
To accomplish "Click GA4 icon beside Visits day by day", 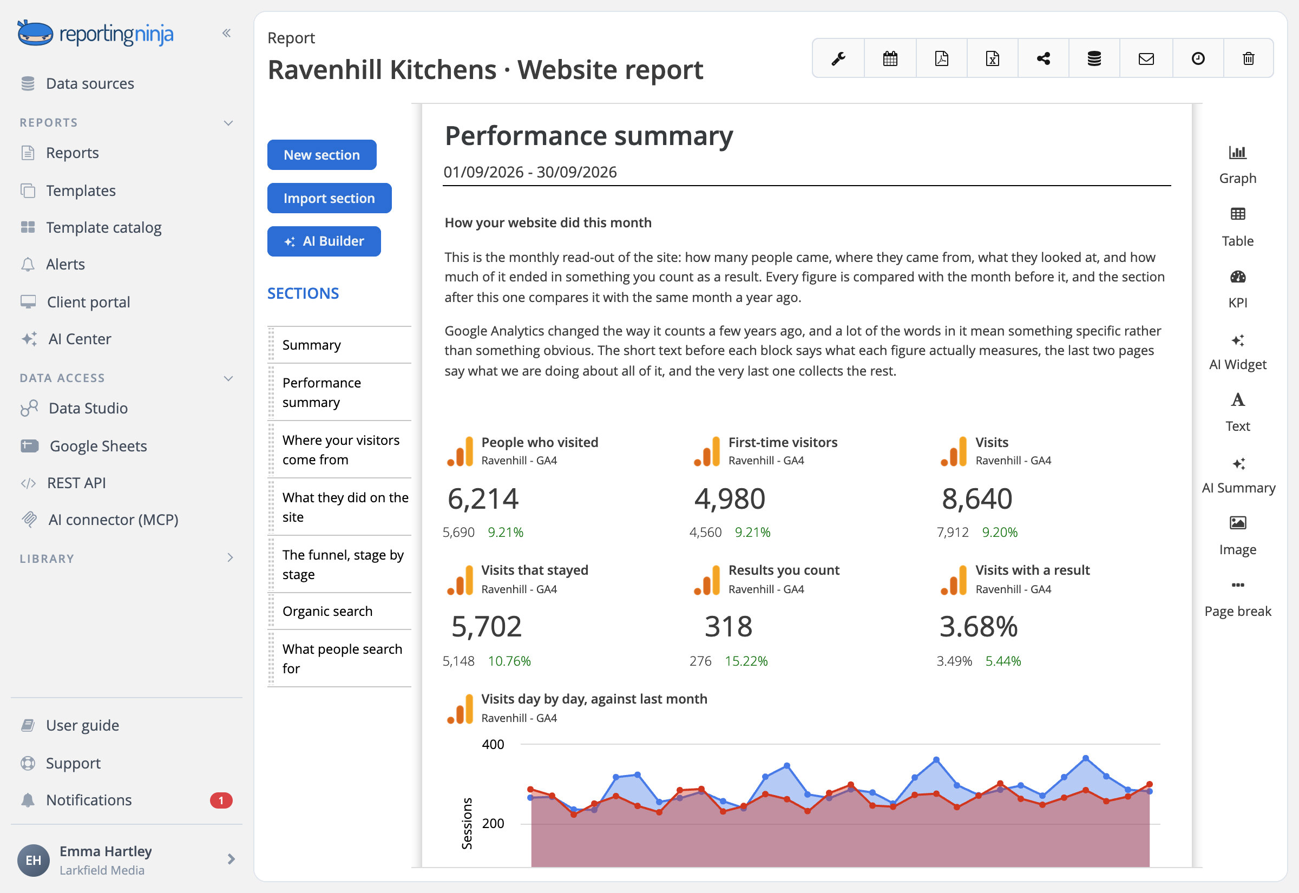I will 461,708.
